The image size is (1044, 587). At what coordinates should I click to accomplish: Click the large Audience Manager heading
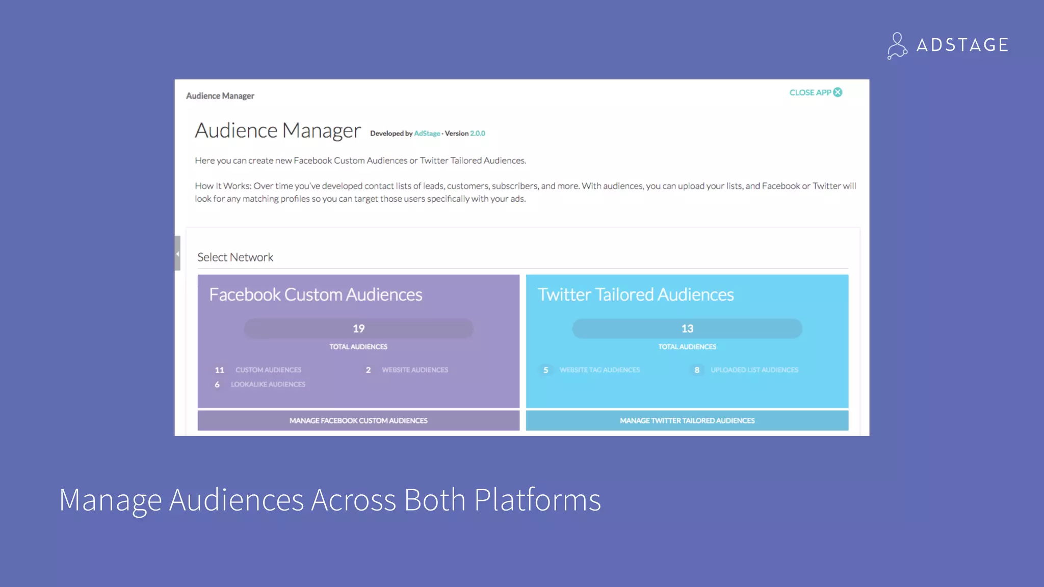tap(278, 130)
